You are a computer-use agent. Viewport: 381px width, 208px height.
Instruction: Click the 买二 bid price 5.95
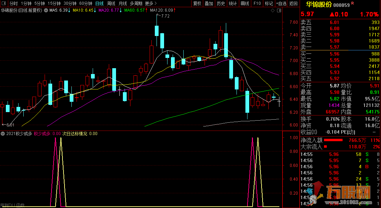334,60
